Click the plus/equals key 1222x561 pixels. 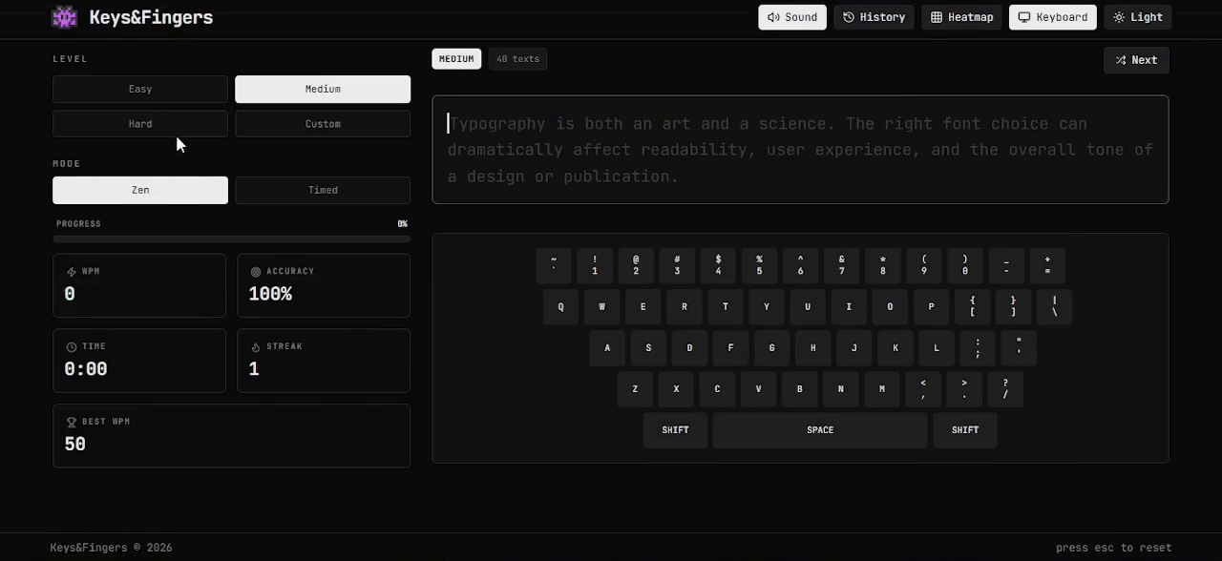pos(1047,265)
